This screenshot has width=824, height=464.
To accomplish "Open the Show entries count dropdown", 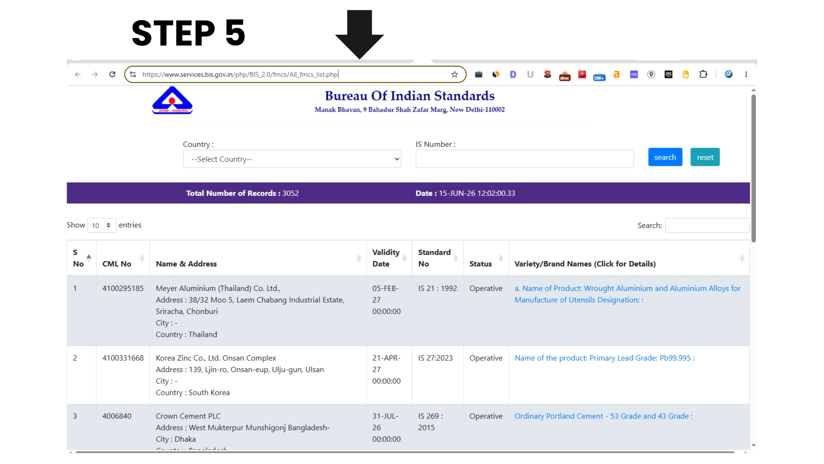I will click(x=102, y=225).
